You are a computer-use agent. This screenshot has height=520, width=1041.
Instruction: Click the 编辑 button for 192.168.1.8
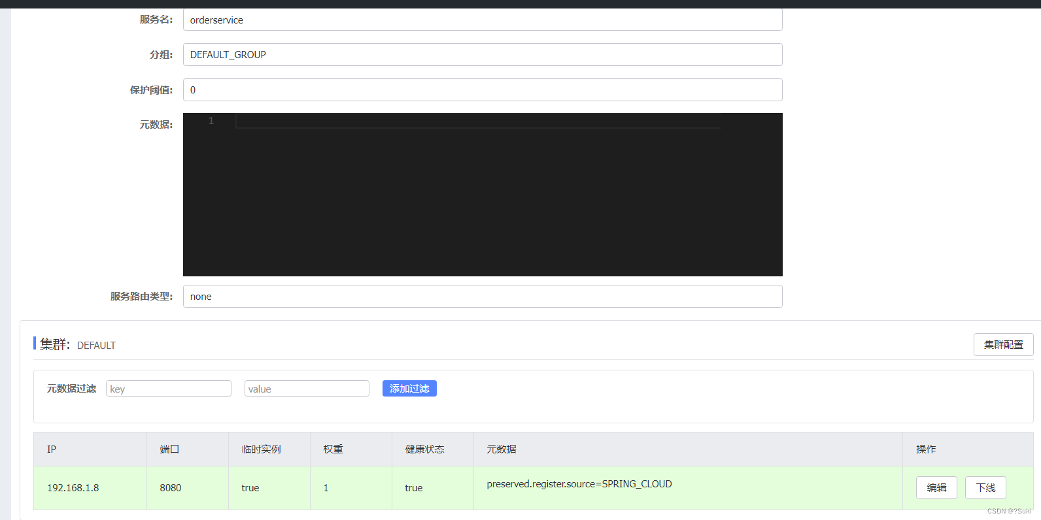[936, 488]
